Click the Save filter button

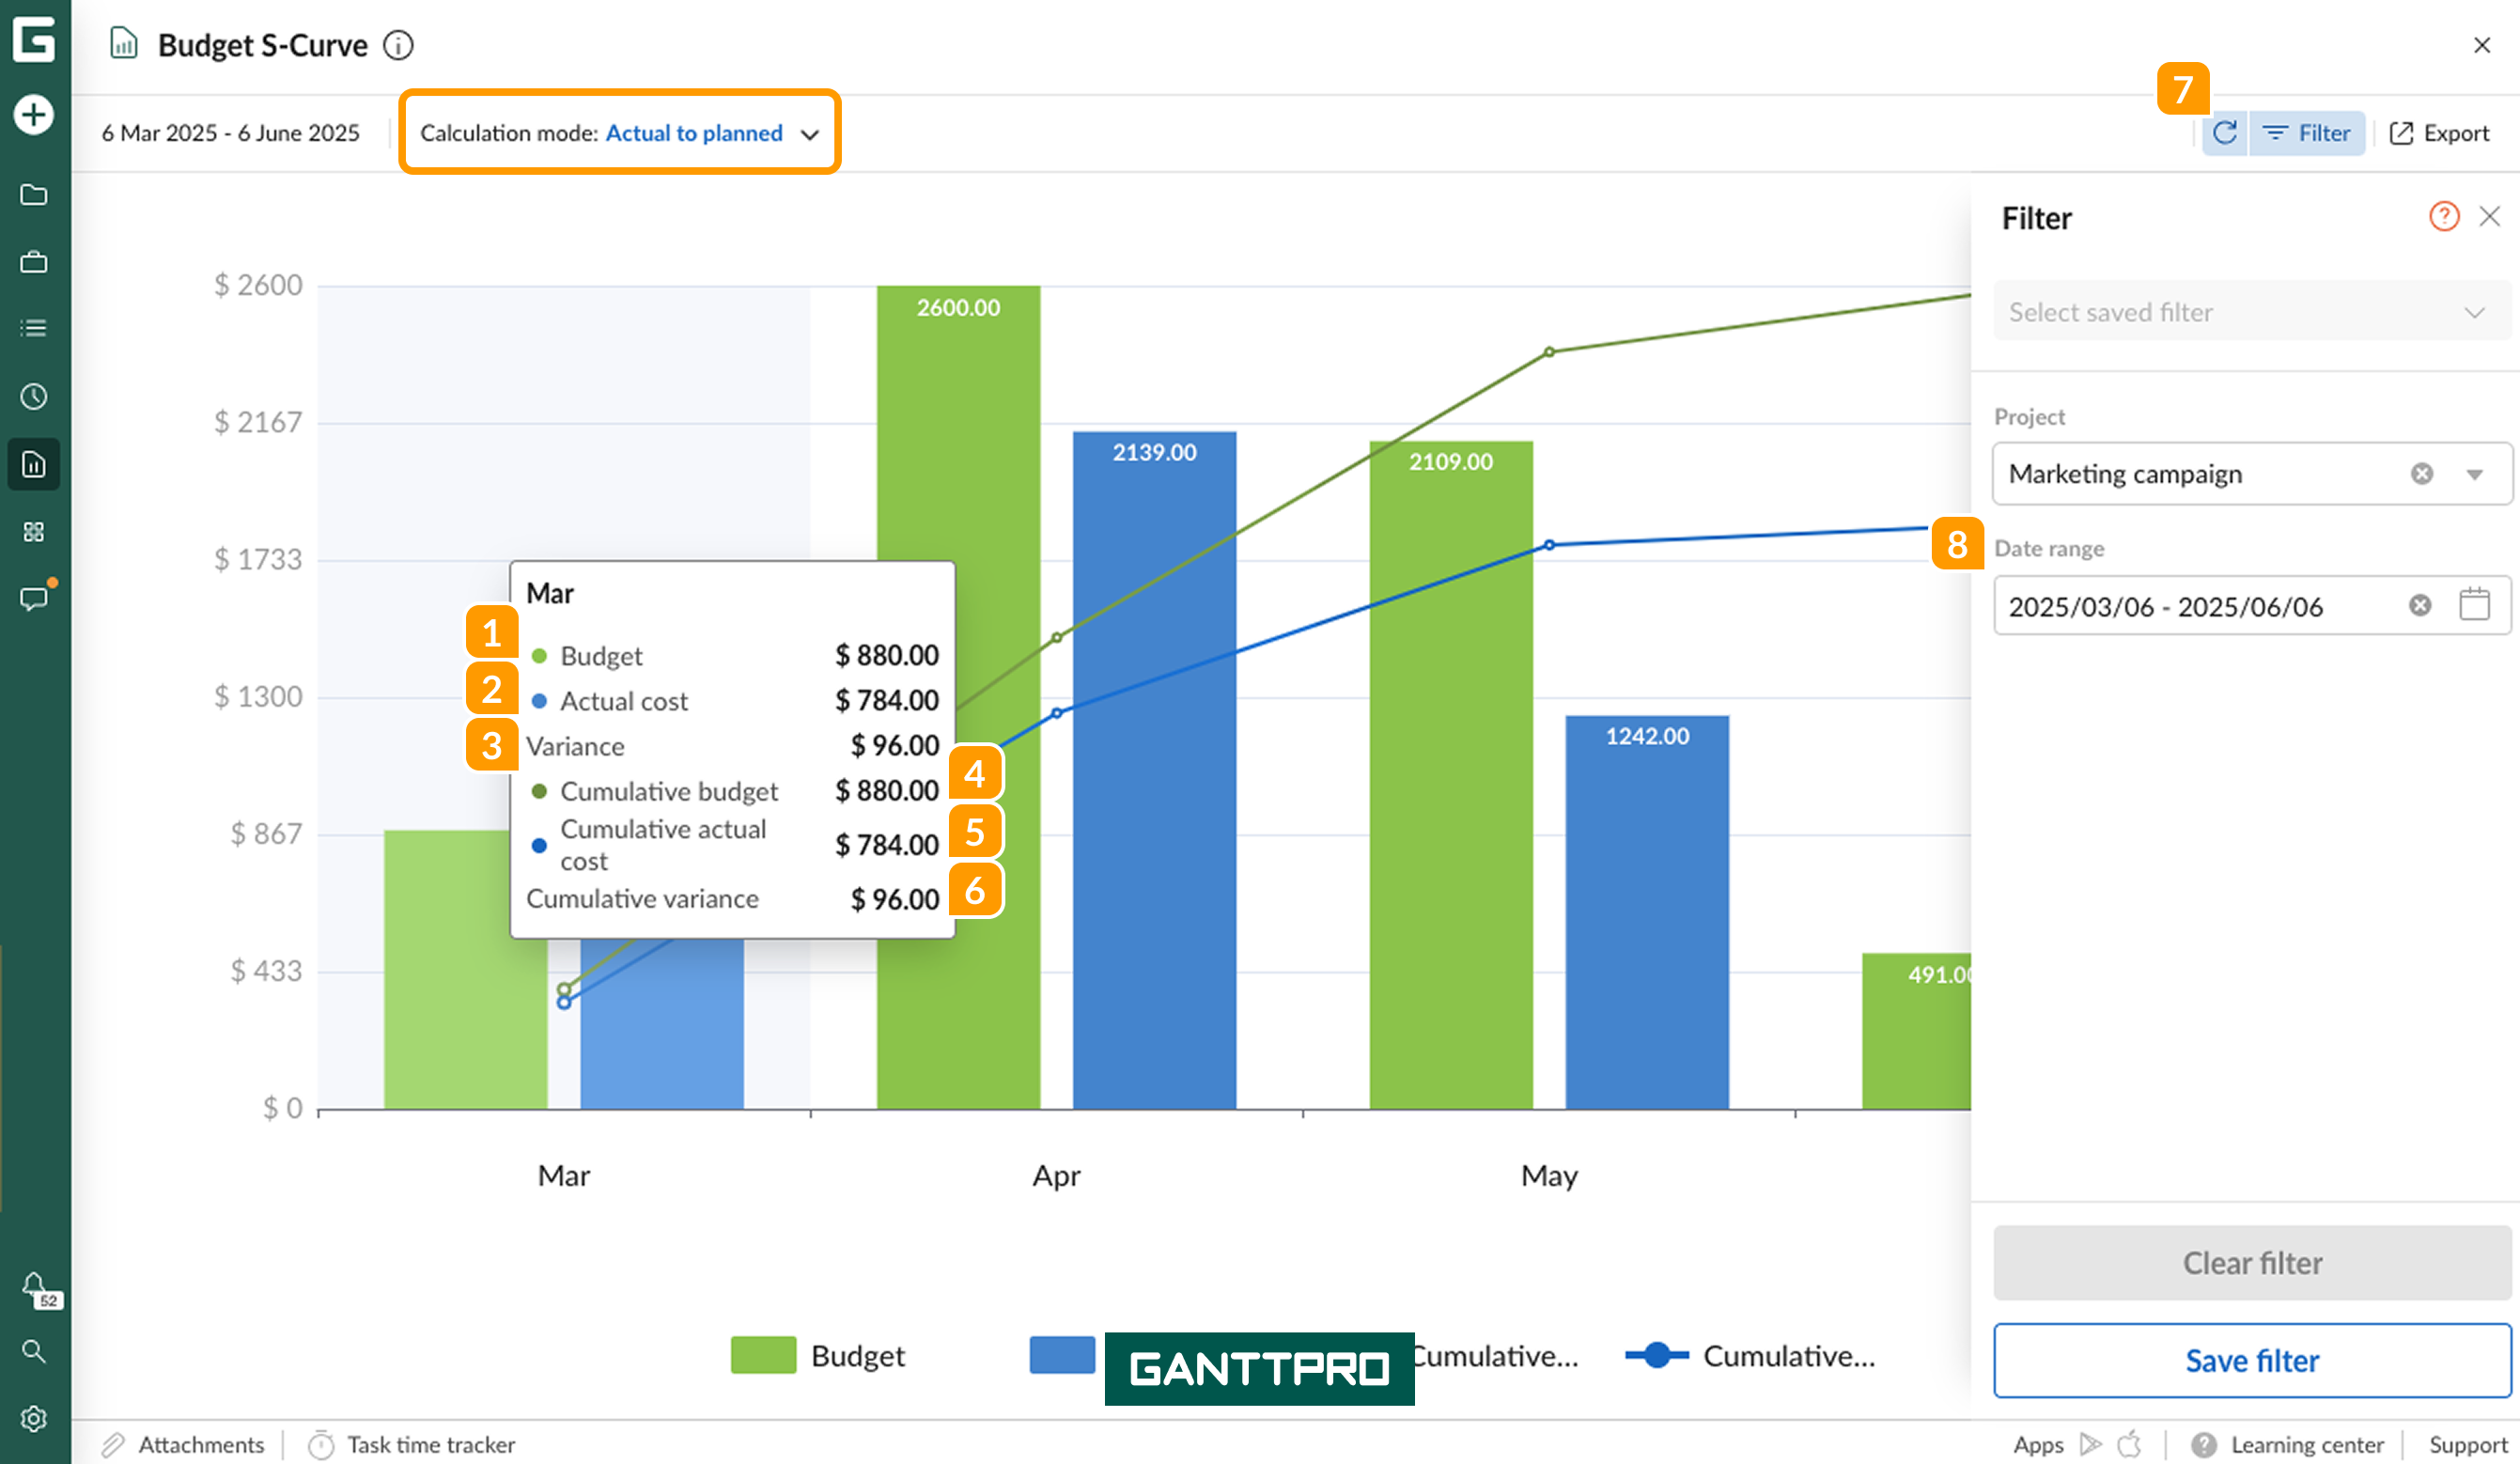(2251, 1360)
